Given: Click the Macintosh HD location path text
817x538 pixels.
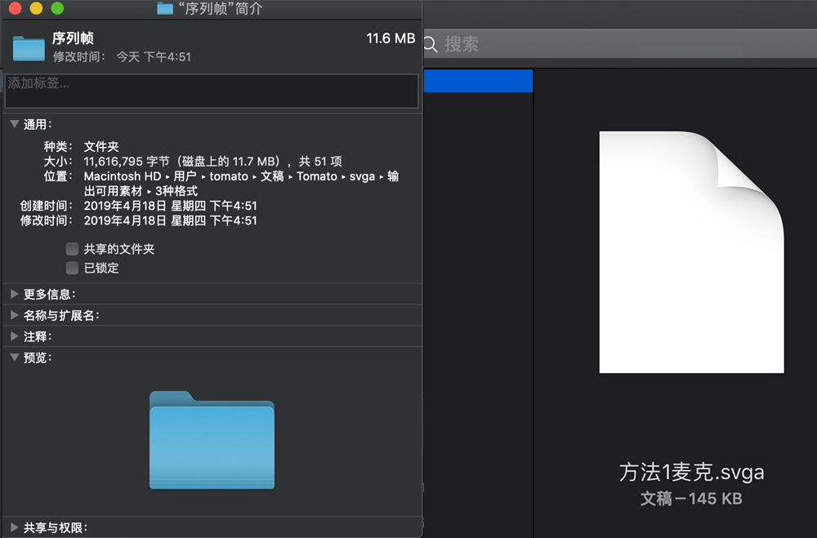Looking at the screenshot, I should click(x=241, y=184).
